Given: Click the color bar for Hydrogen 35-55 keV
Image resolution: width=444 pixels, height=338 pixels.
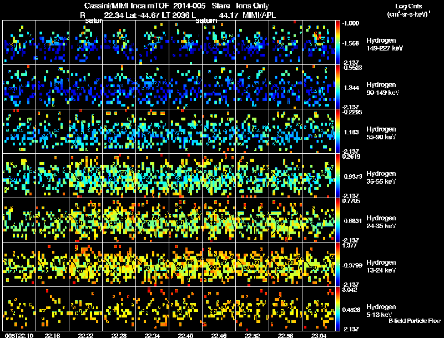Looking at the screenshot, I should tap(338, 175).
